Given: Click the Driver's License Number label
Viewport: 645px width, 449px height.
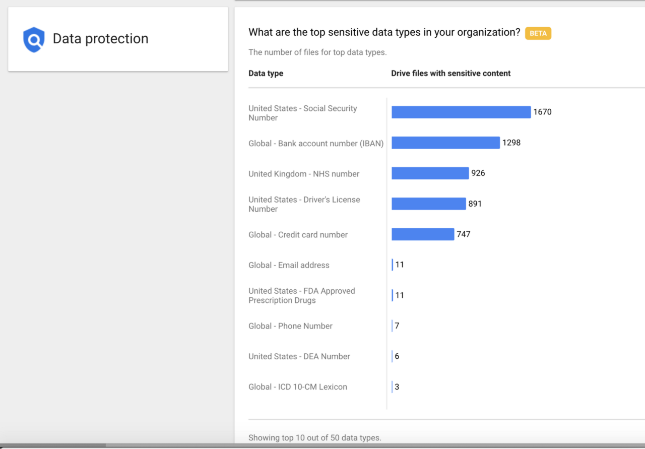Looking at the screenshot, I should (x=304, y=204).
